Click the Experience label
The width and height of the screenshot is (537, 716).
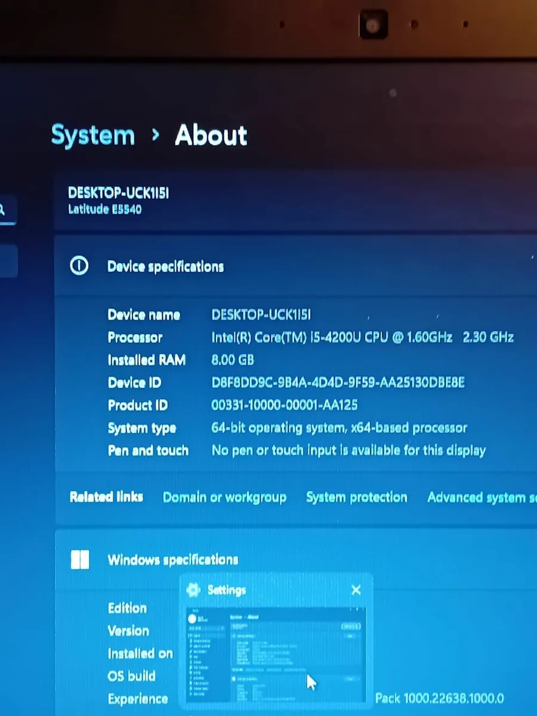point(138,699)
